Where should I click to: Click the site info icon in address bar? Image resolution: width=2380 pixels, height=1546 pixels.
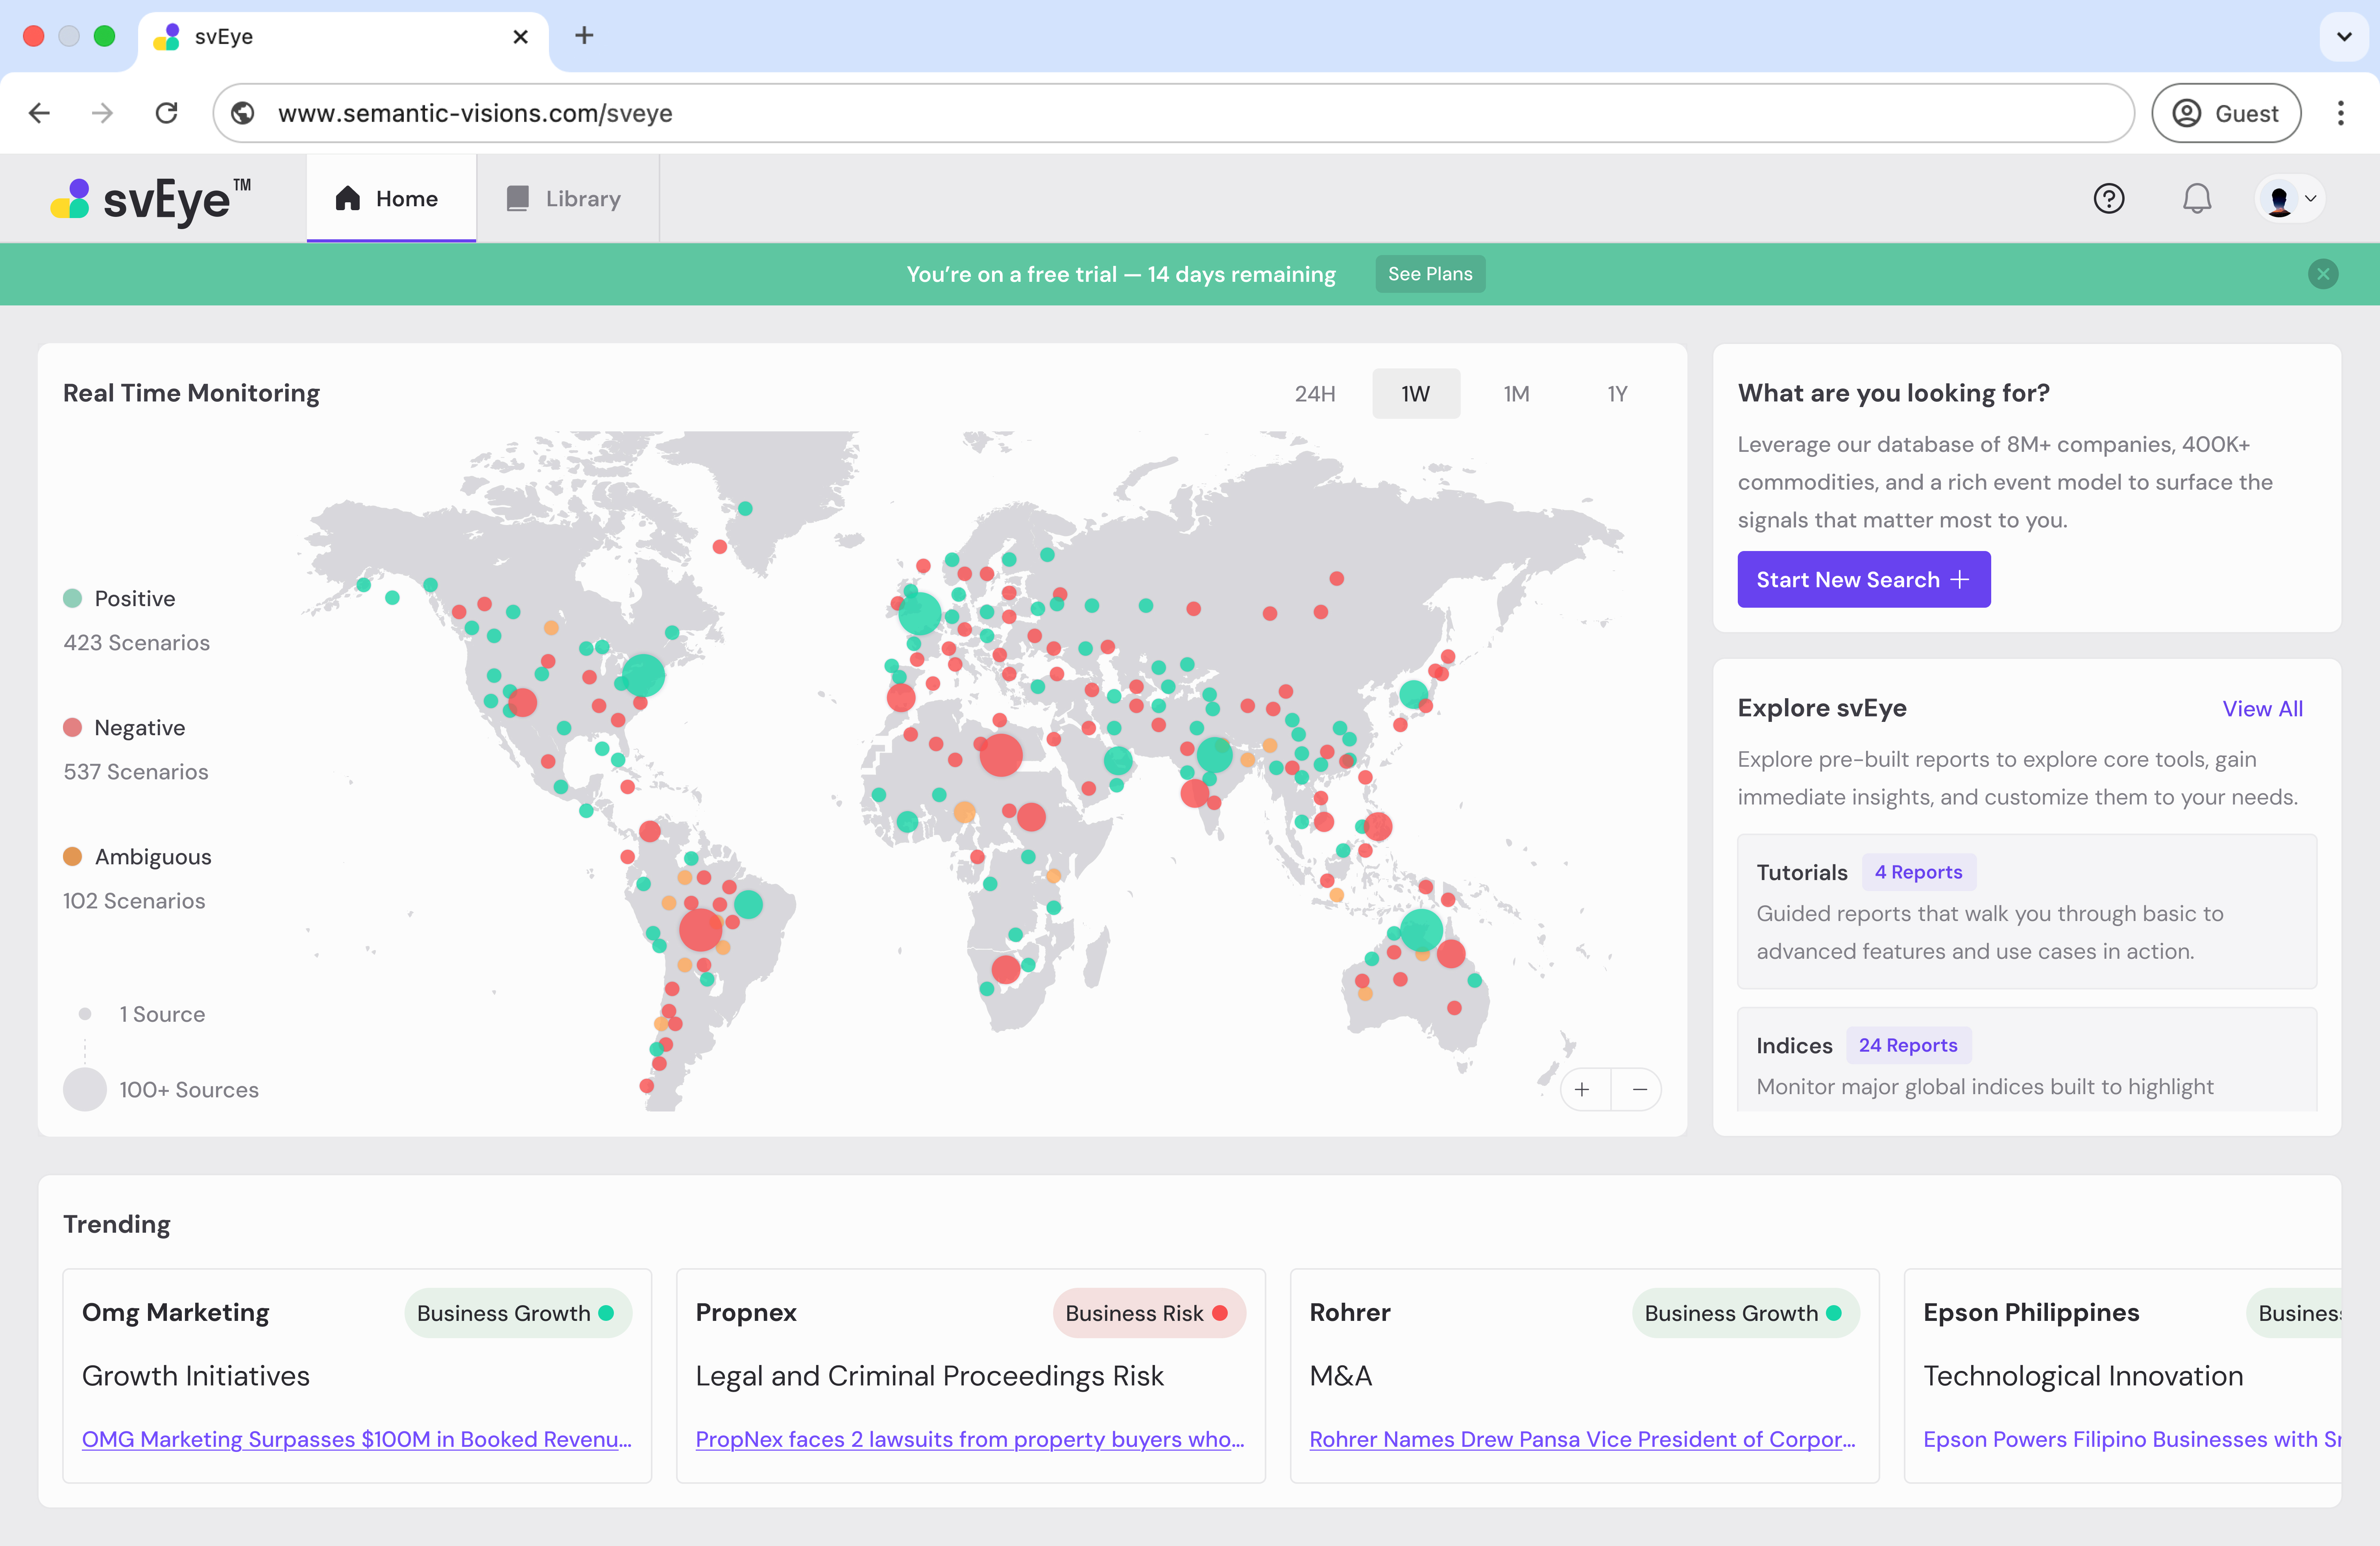click(243, 113)
